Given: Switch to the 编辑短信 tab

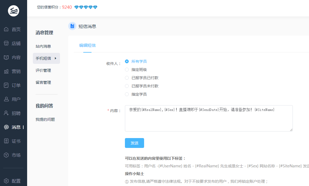Looking at the screenshot, I should [x=87, y=45].
